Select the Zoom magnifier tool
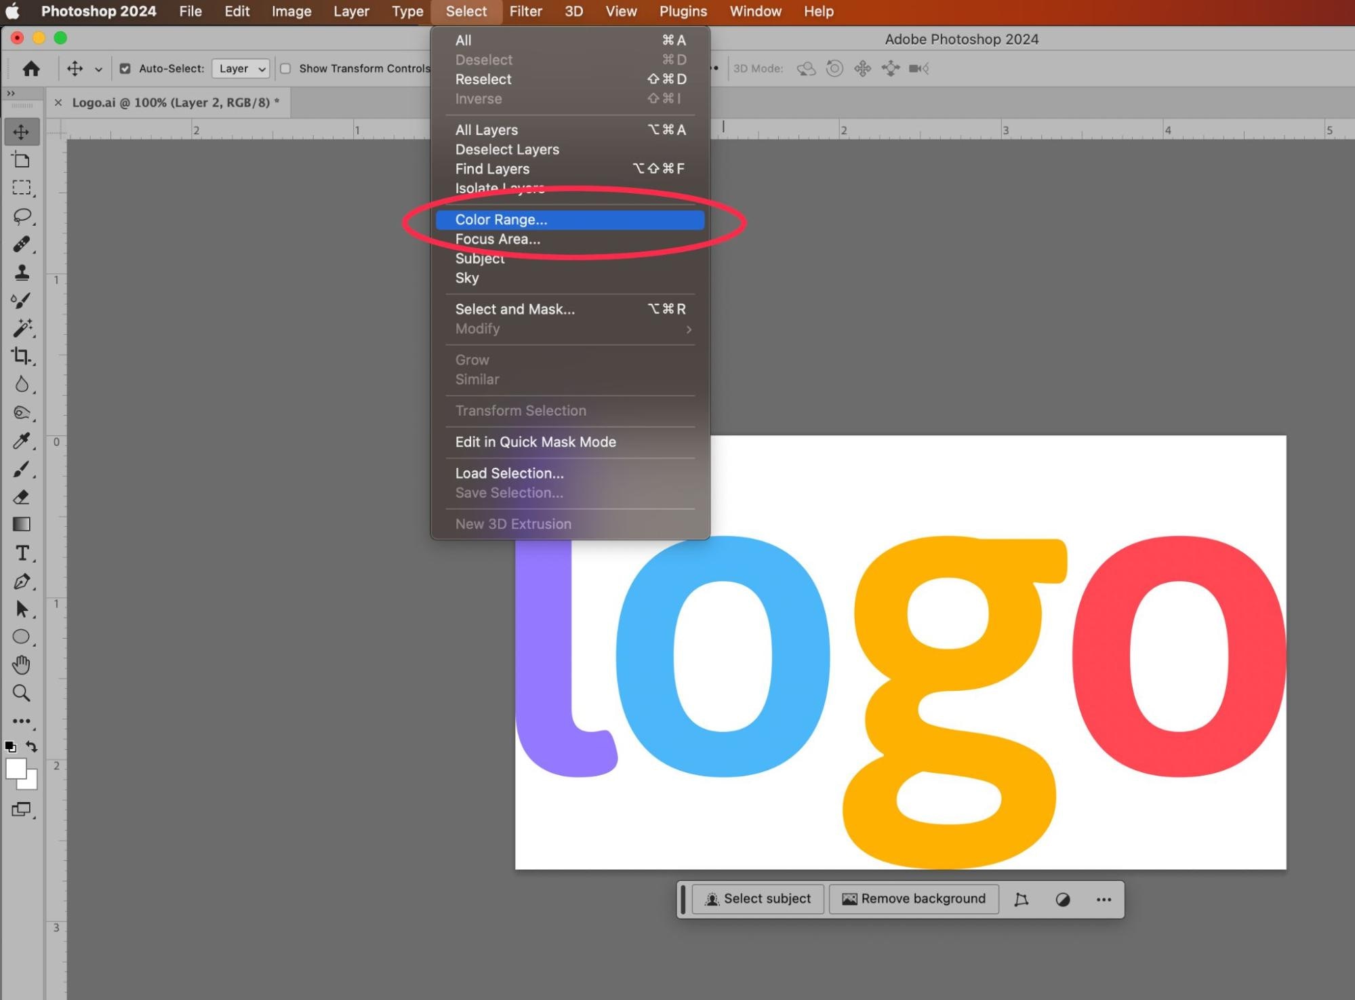The width and height of the screenshot is (1355, 1000). pos(21,693)
